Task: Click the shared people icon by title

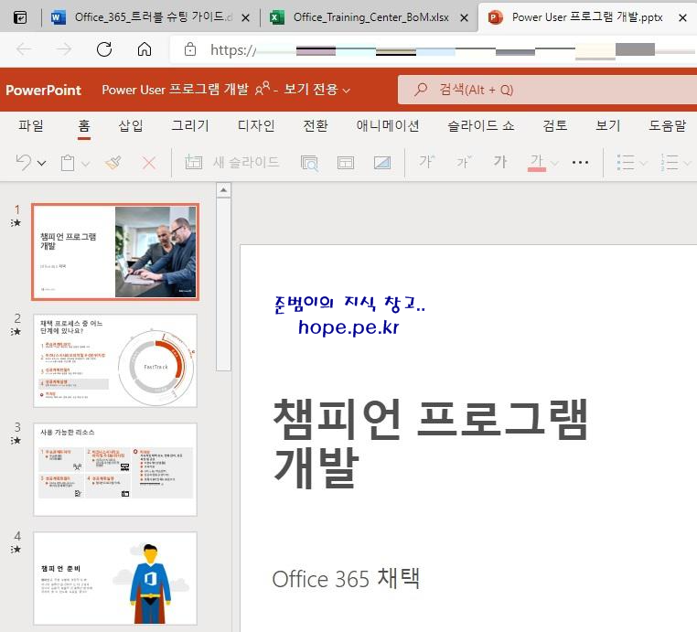Action: (x=263, y=89)
